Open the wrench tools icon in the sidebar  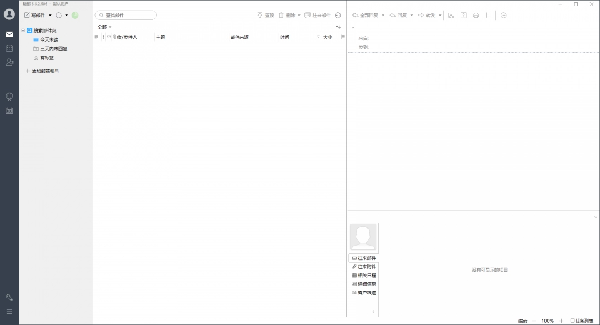pyautogui.click(x=9, y=297)
